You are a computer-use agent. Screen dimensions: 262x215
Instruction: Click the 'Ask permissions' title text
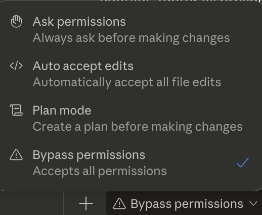[x=79, y=22]
